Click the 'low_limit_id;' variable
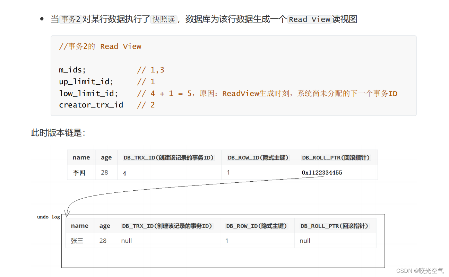This screenshot has width=449, height=277. tap(88, 94)
